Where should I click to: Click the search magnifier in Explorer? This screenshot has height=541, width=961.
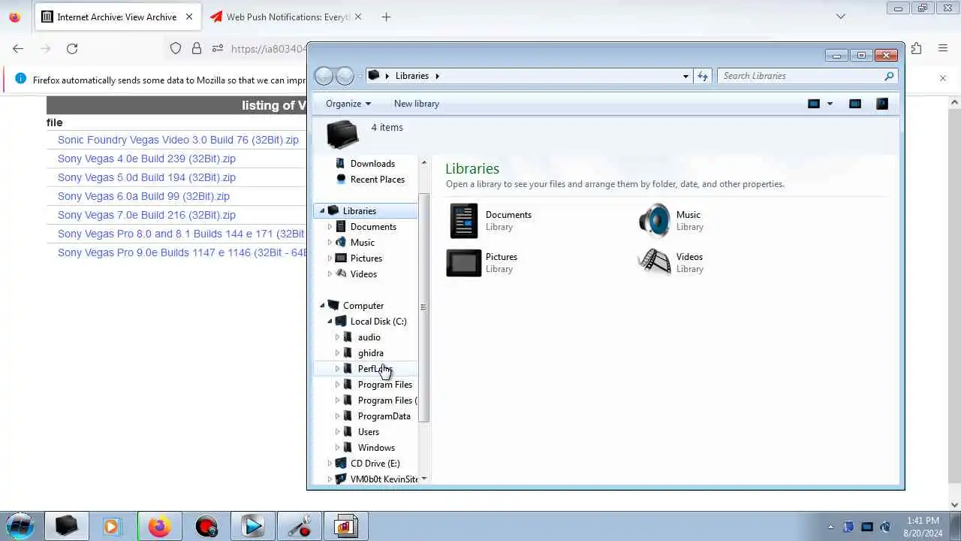(889, 76)
